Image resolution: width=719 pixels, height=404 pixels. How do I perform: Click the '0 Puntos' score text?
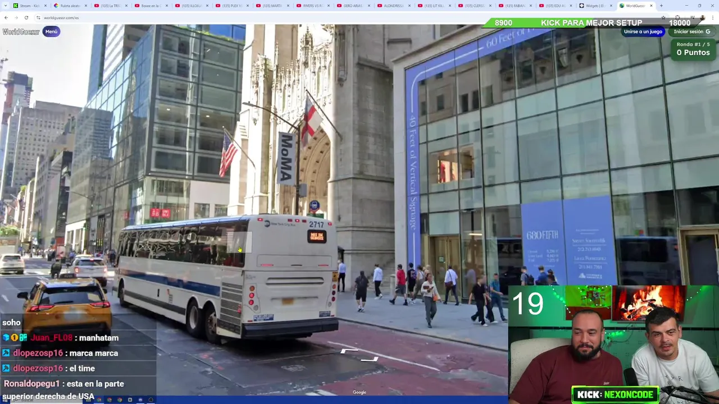point(693,52)
